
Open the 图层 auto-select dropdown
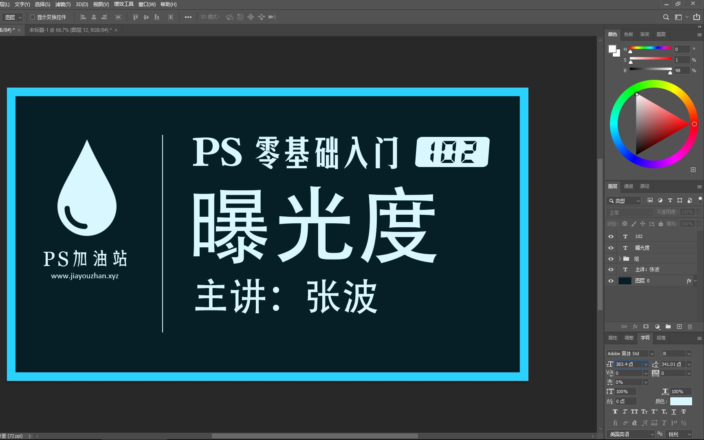(13, 18)
